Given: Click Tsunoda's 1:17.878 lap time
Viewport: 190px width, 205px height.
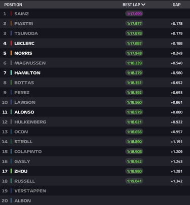Looking at the screenshot, I should (134, 33).
